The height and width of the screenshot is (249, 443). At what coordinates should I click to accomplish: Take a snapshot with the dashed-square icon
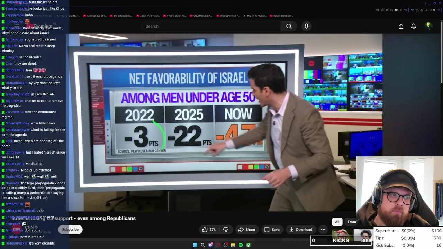[391, 10]
